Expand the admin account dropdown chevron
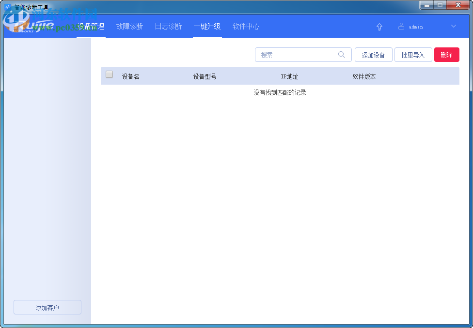Viewport: 473px width, 328px height. tap(453, 27)
